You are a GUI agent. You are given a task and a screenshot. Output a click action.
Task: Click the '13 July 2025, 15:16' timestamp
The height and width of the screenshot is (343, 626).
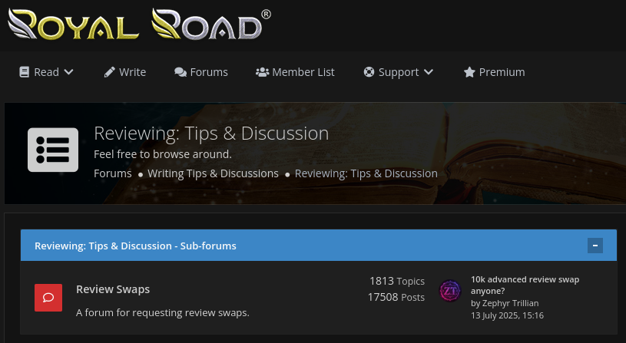click(507, 315)
